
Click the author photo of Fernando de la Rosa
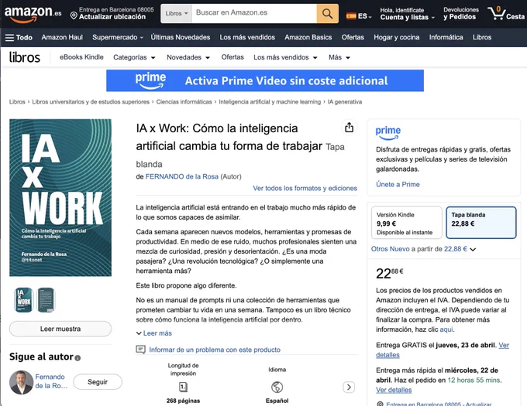[x=21, y=382]
